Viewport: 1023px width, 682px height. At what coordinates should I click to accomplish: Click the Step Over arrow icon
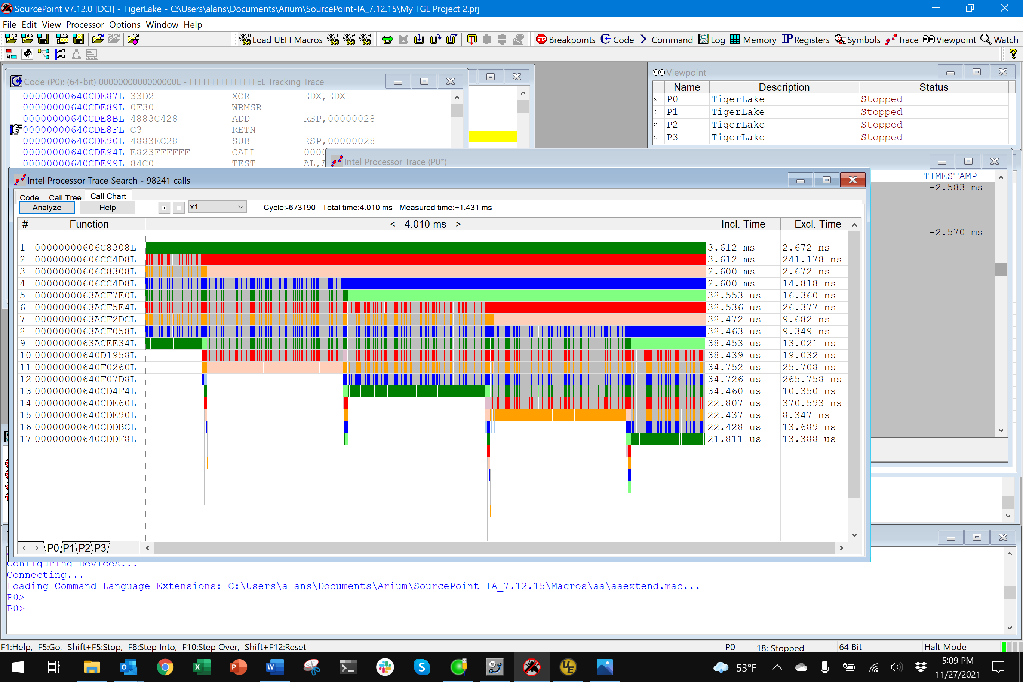pyautogui.click(x=435, y=40)
